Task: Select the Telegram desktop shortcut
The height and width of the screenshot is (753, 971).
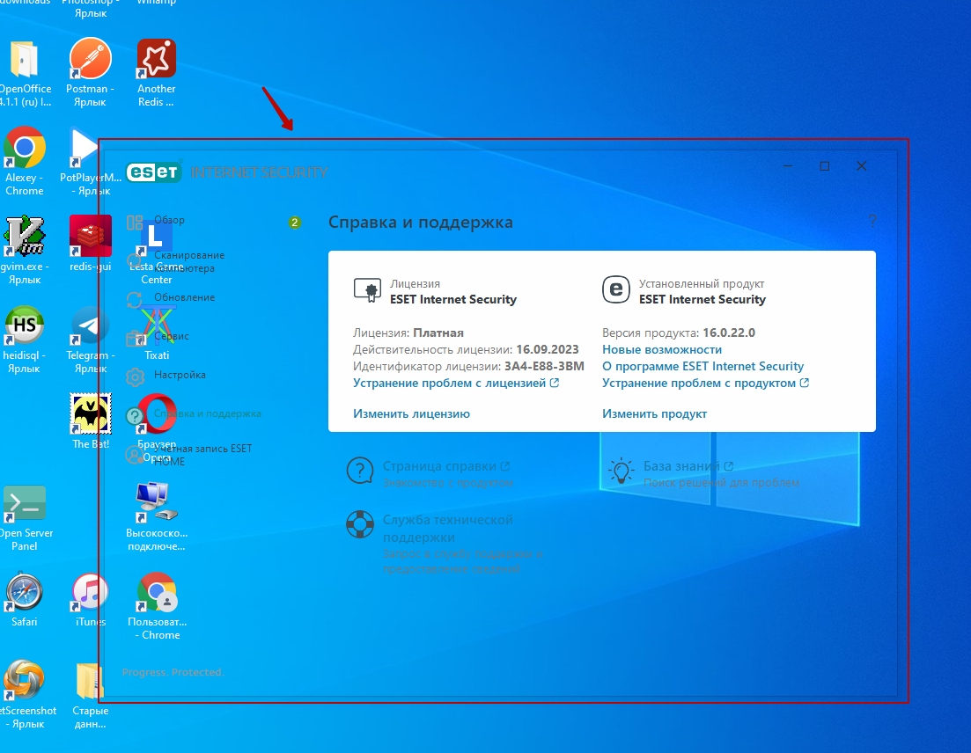Action: click(x=90, y=327)
